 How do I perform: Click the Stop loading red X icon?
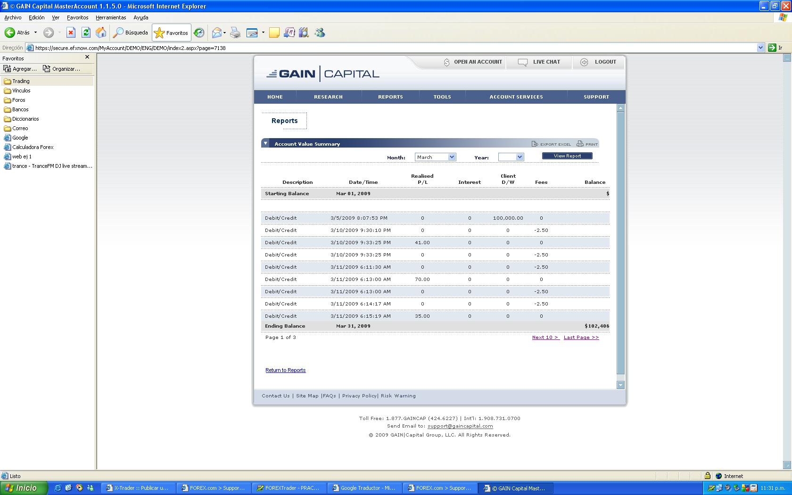pos(71,33)
